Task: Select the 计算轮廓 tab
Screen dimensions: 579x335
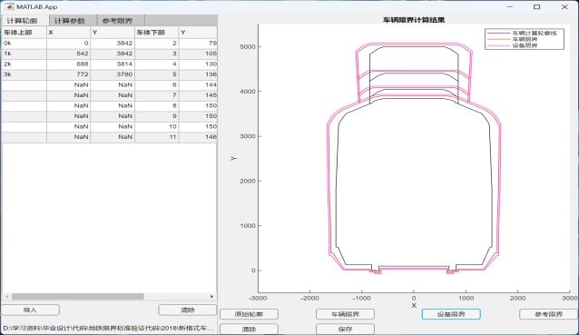Action: pos(22,21)
